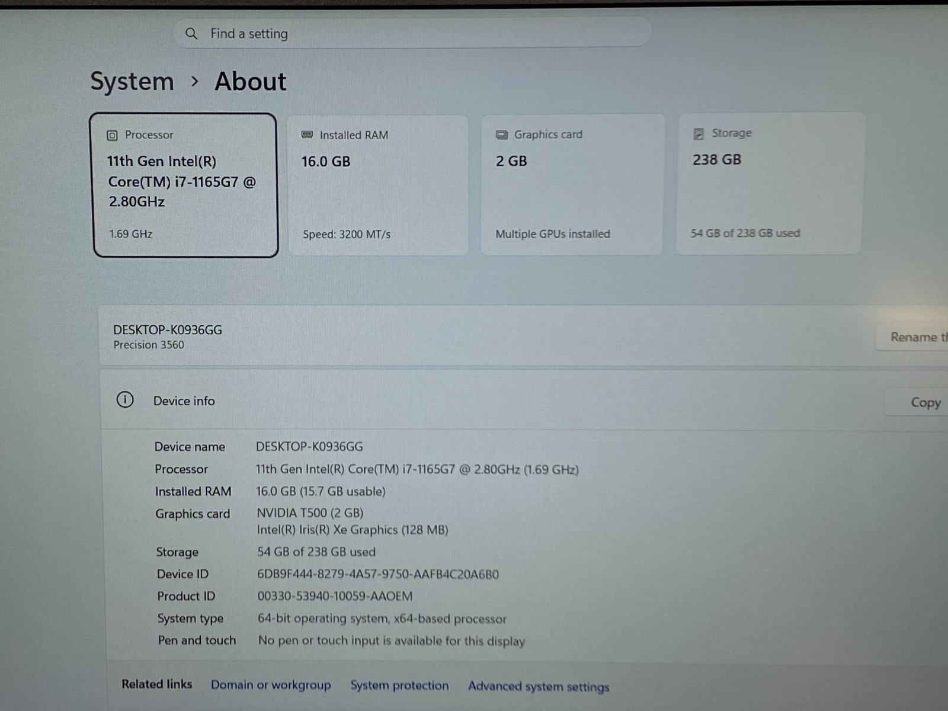Click the About breadcrumb heading
This screenshot has height=711, width=948.
(251, 81)
